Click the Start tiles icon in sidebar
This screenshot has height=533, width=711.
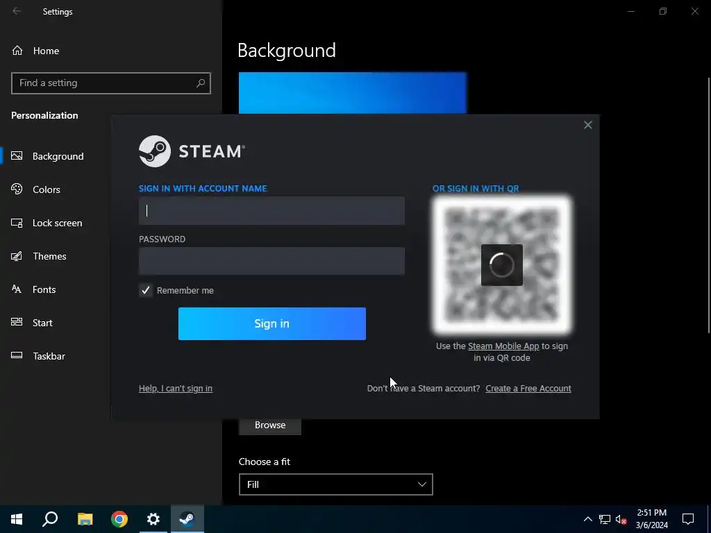coord(17,322)
